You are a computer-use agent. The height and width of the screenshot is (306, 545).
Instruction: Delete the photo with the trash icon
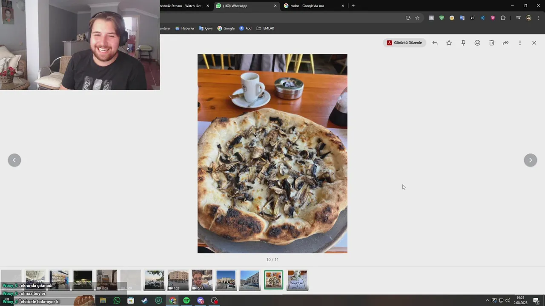pos(491,43)
